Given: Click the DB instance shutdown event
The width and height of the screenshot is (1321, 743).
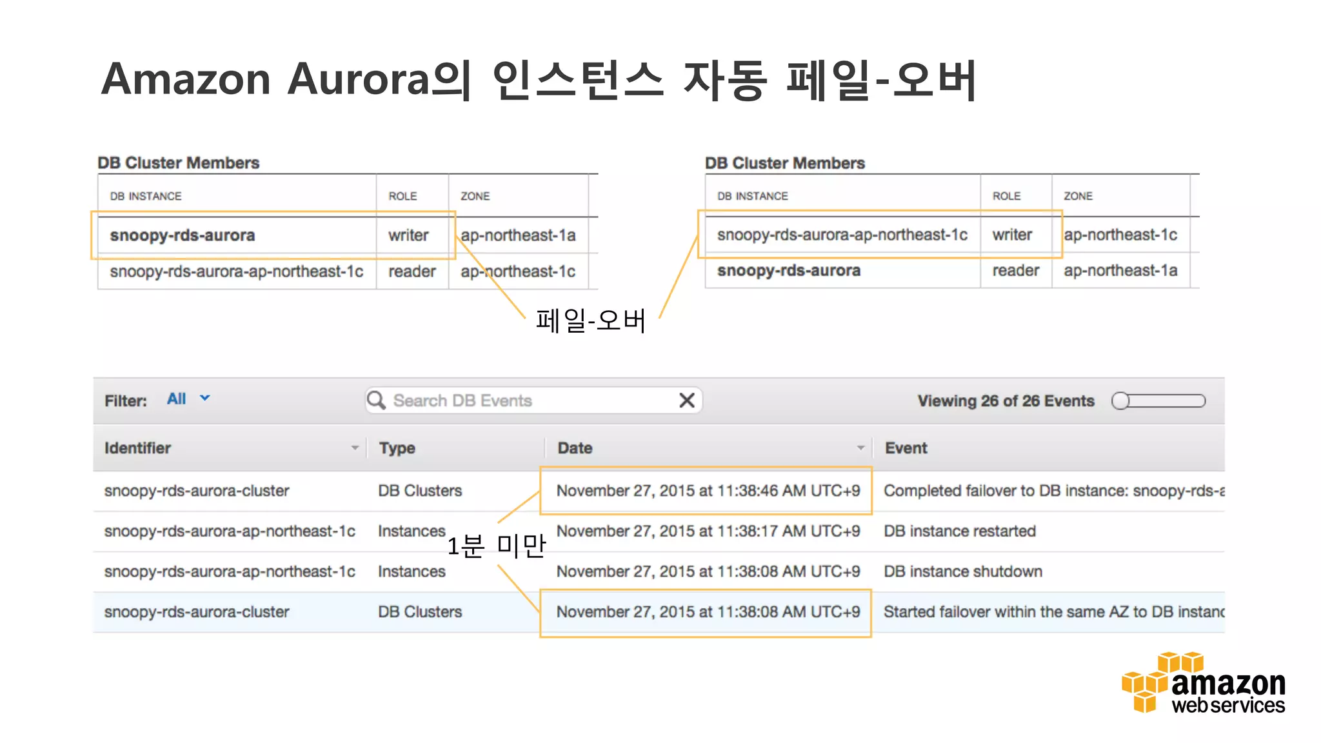Looking at the screenshot, I should click(x=963, y=571).
